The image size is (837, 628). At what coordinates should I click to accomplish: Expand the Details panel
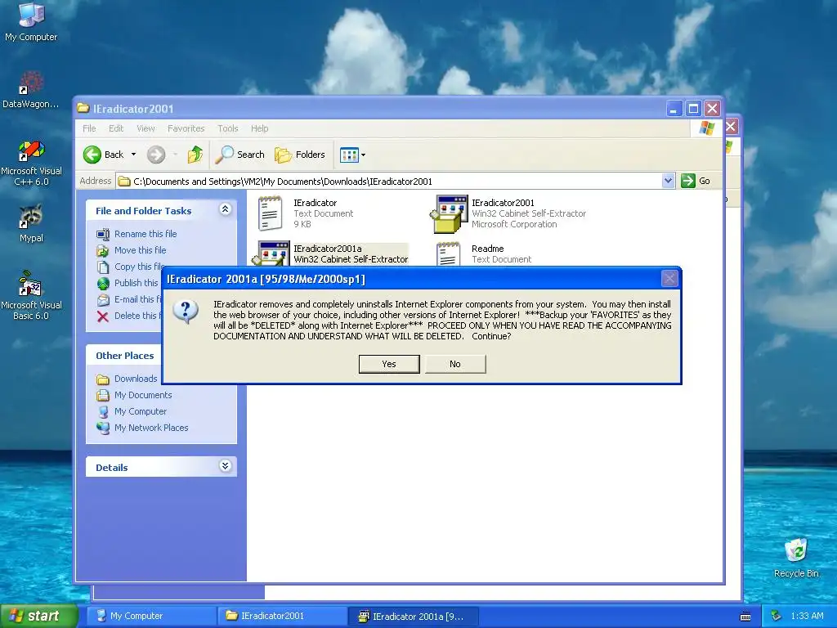[x=226, y=465]
